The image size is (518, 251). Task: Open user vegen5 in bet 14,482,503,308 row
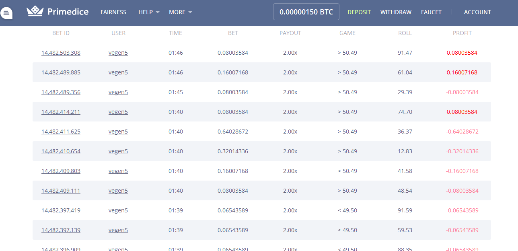[118, 53]
